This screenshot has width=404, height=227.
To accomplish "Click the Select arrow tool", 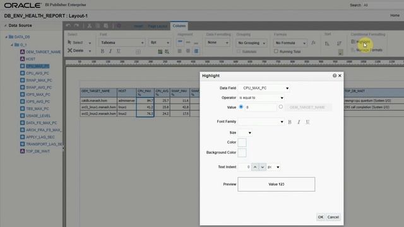I will [x=75, y=42].
